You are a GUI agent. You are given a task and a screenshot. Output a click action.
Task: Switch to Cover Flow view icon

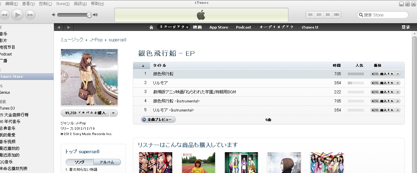coord(336,15)
